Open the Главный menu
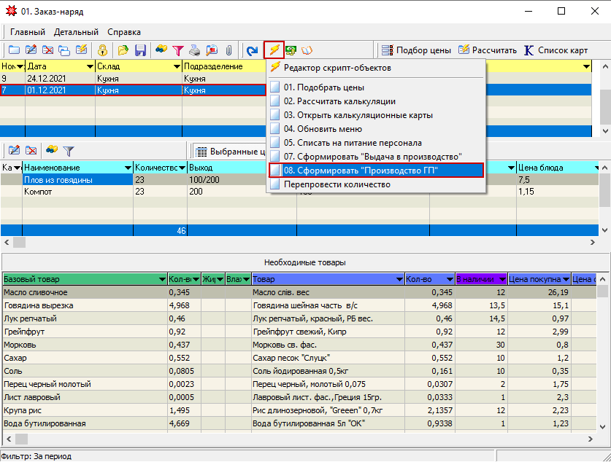The width and height of the screenshot is (611, 462). point(28,32)
